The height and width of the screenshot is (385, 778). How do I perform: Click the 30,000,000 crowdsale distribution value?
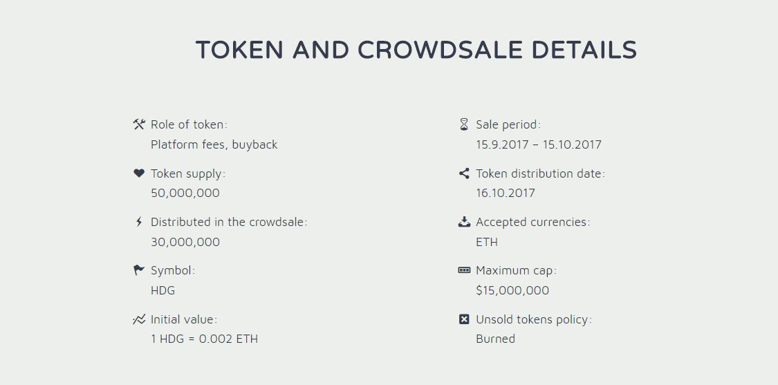point(185,242)
